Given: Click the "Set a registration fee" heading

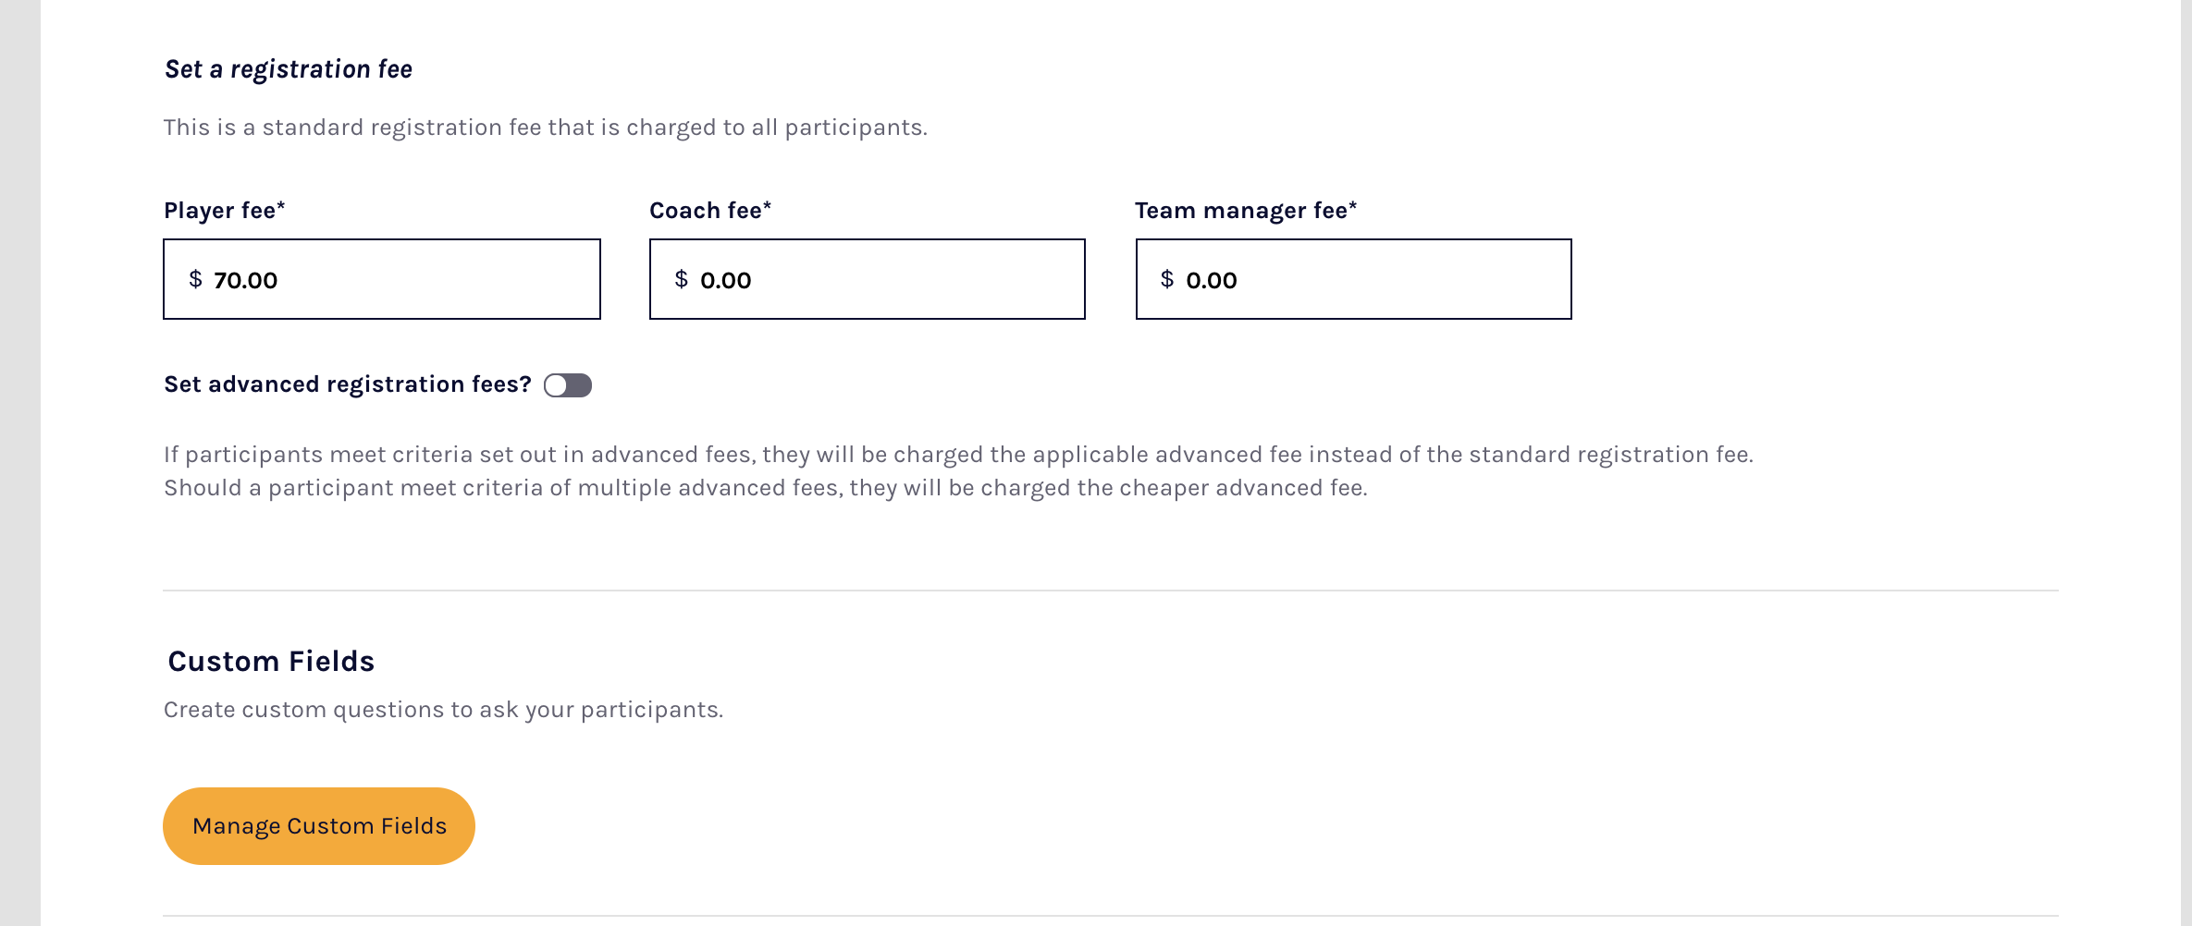Looking at the screenshot, I should click(x=289, y=69).
